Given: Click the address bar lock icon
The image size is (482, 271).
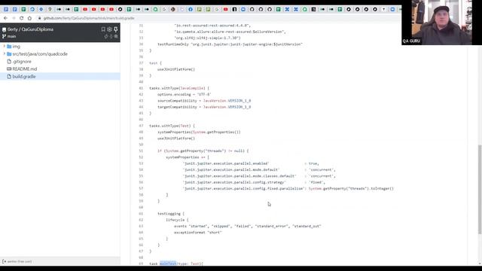Looking at the screenshot, I should pos(39,18).
